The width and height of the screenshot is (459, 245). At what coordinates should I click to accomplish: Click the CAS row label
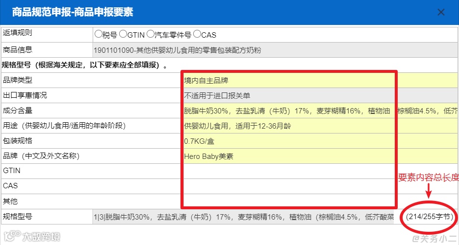point(10,186)
